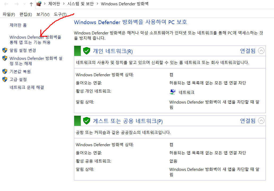
Task: Open Windows Defender 방화벽 설정 또는 해제
Action: [36, 61]
